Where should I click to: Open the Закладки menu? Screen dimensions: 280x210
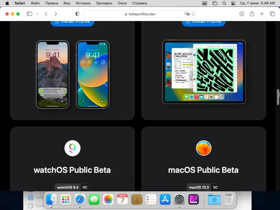click(x=104, y=3)
